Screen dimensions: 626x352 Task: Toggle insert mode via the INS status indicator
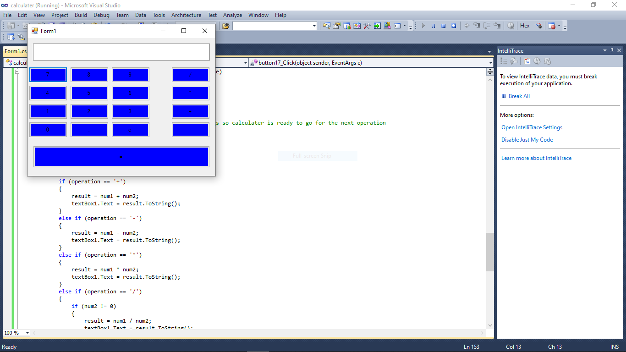click(x=615, y=346)
